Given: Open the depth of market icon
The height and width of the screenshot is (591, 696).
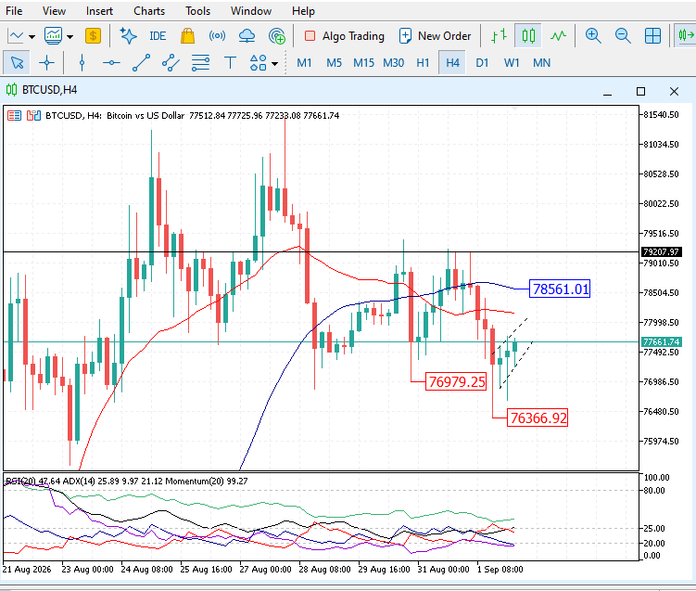Looking at the screenshot, I should (33, 116).
